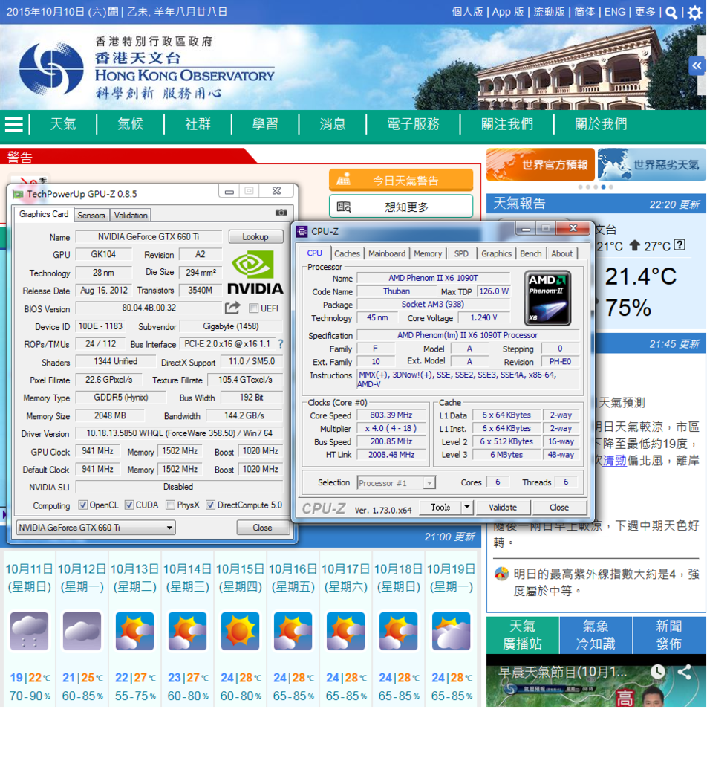The width and height of the screenshot is (707, 761).
Task: Open the 新聞發佈 tab
Action: [x=669, y=635]
